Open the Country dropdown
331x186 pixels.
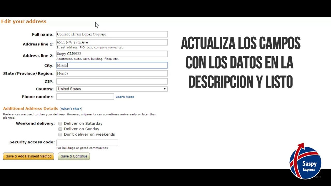112,89
